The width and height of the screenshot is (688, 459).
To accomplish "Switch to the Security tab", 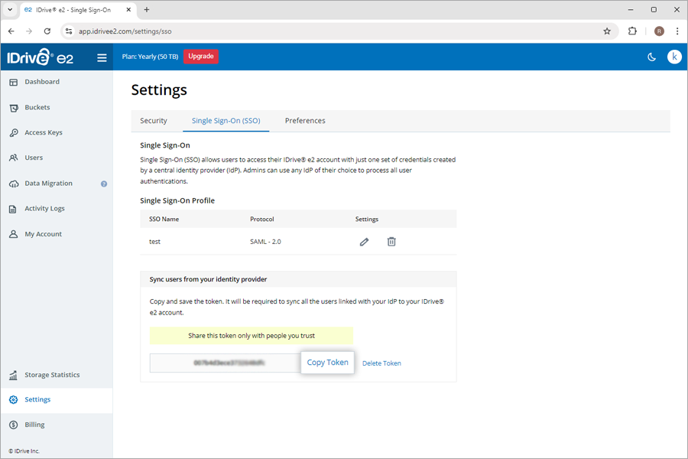I will [154, 121].
